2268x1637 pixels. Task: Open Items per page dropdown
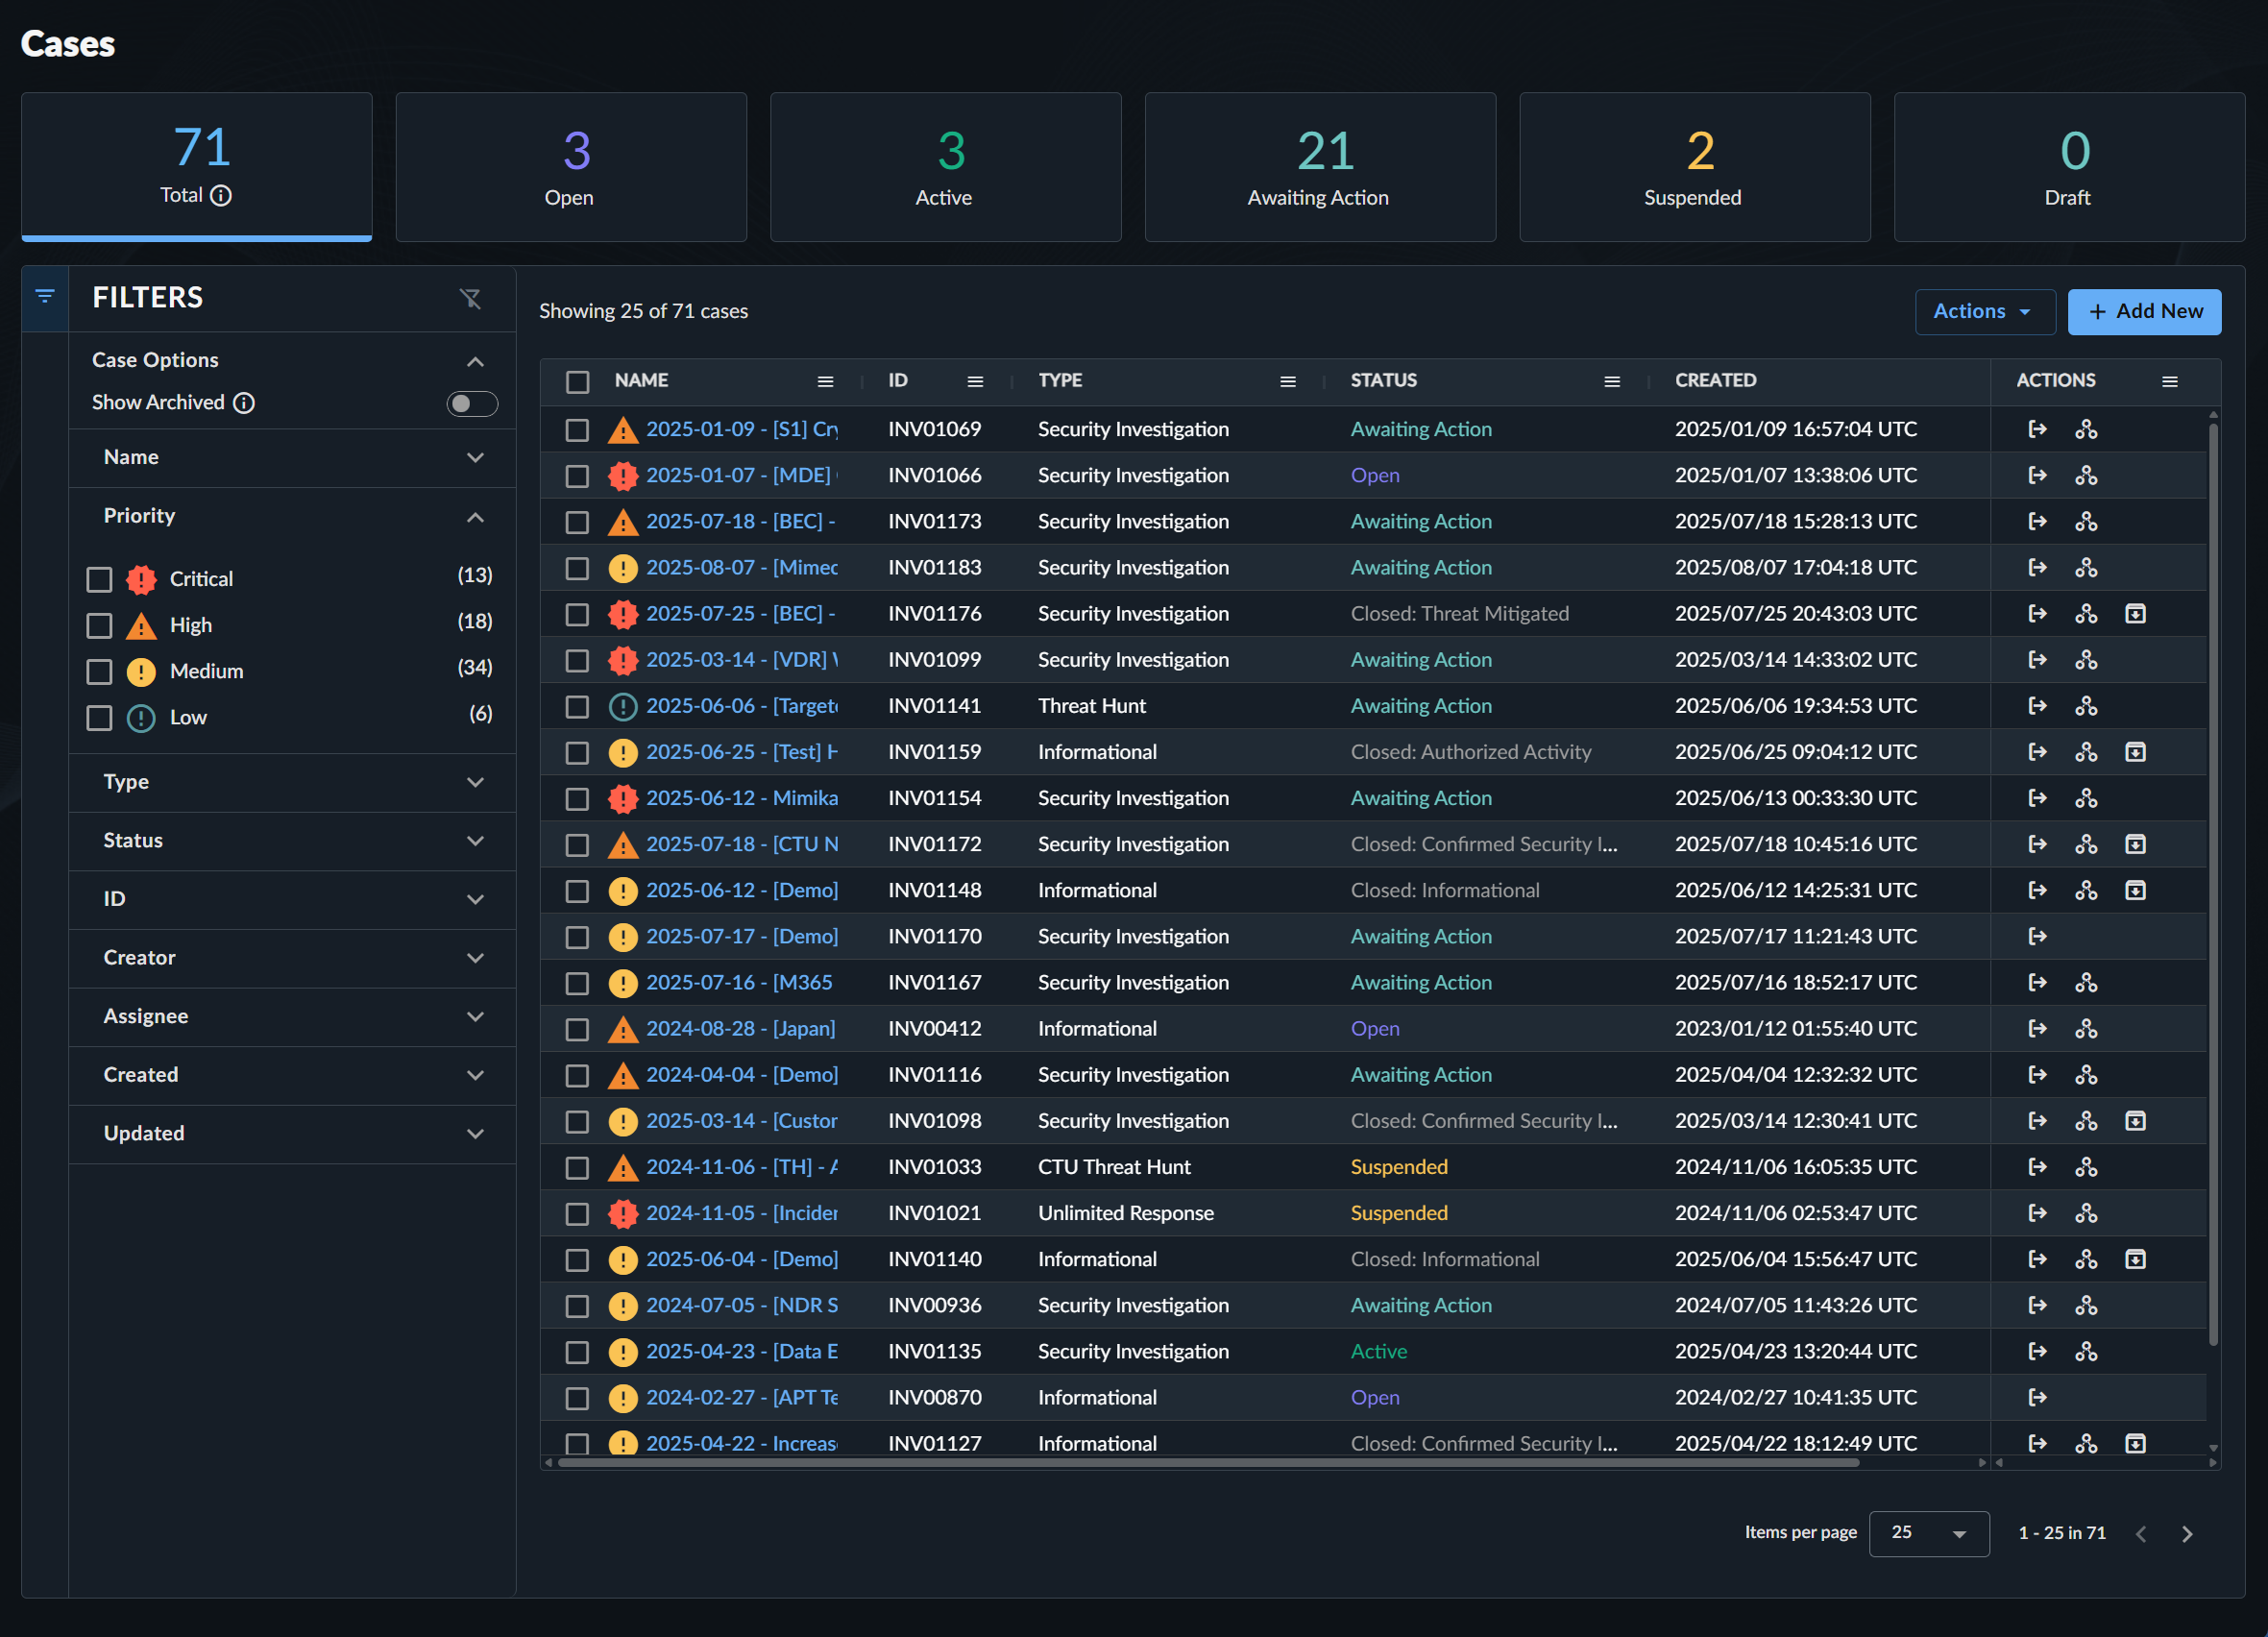click(x=1928, y=1533)
